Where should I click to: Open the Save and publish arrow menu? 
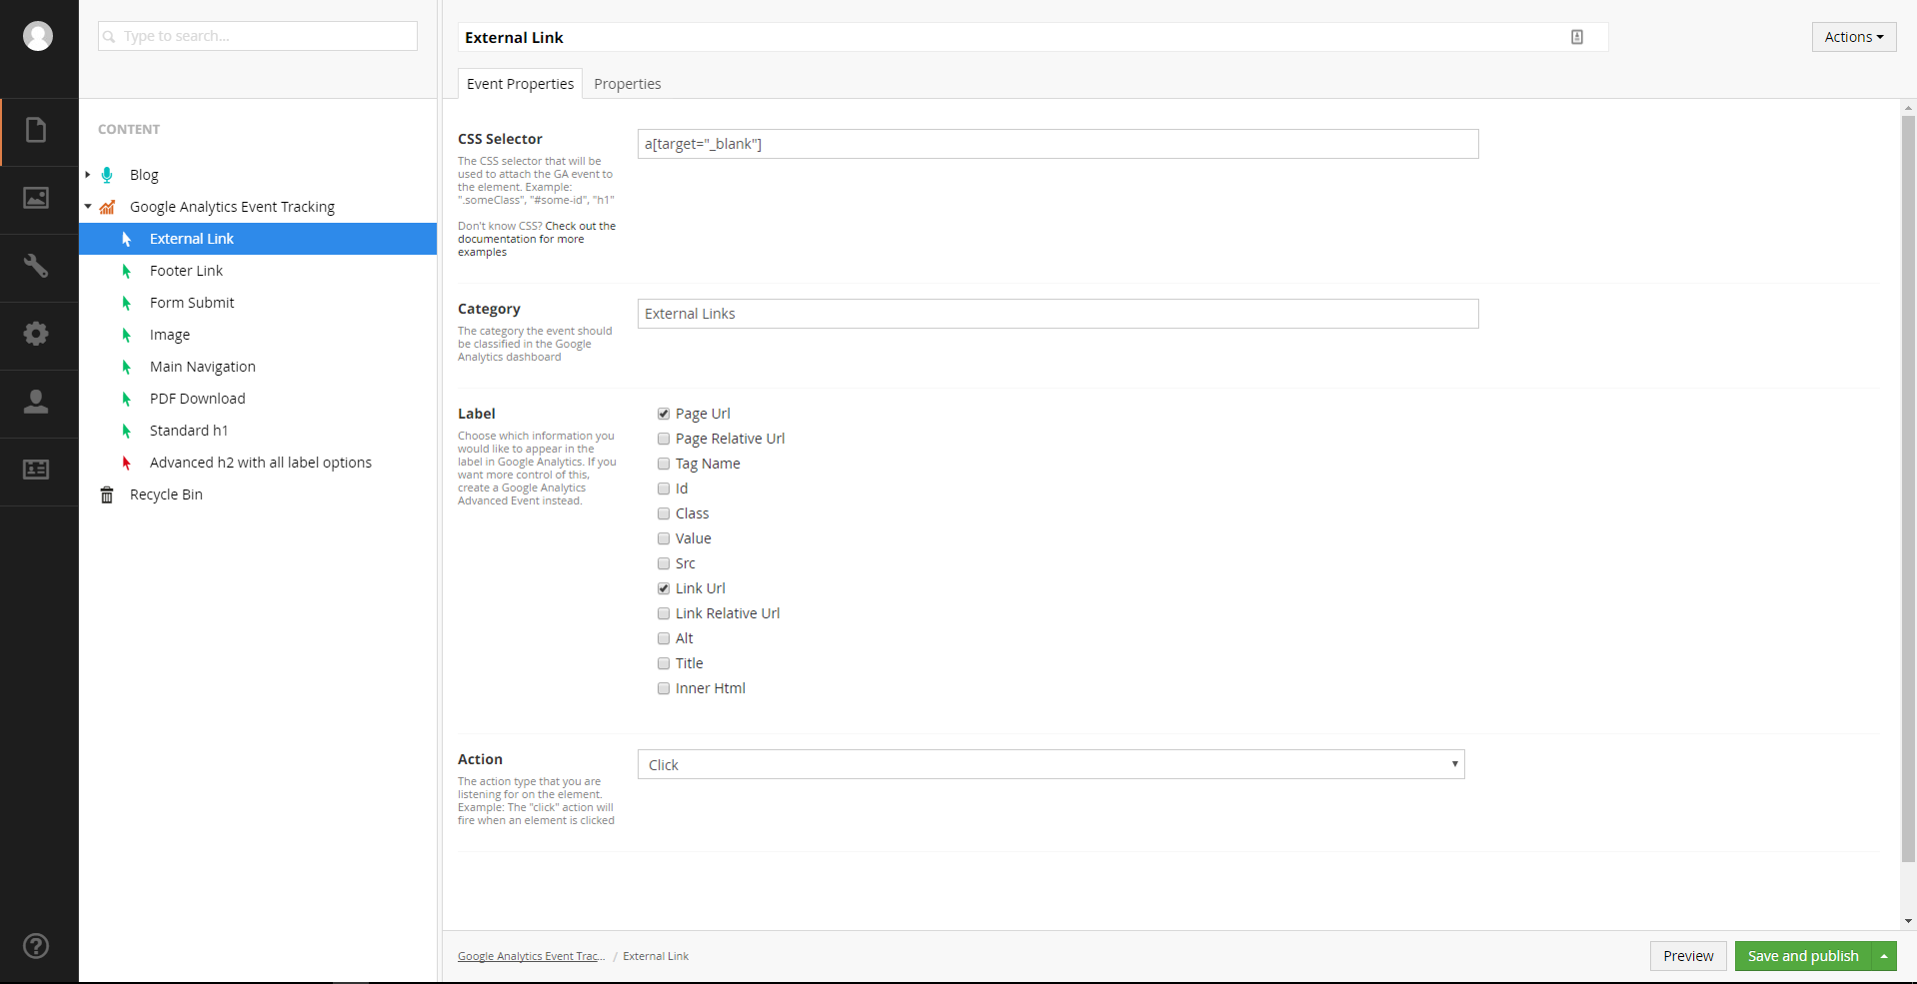[1884, 956]
